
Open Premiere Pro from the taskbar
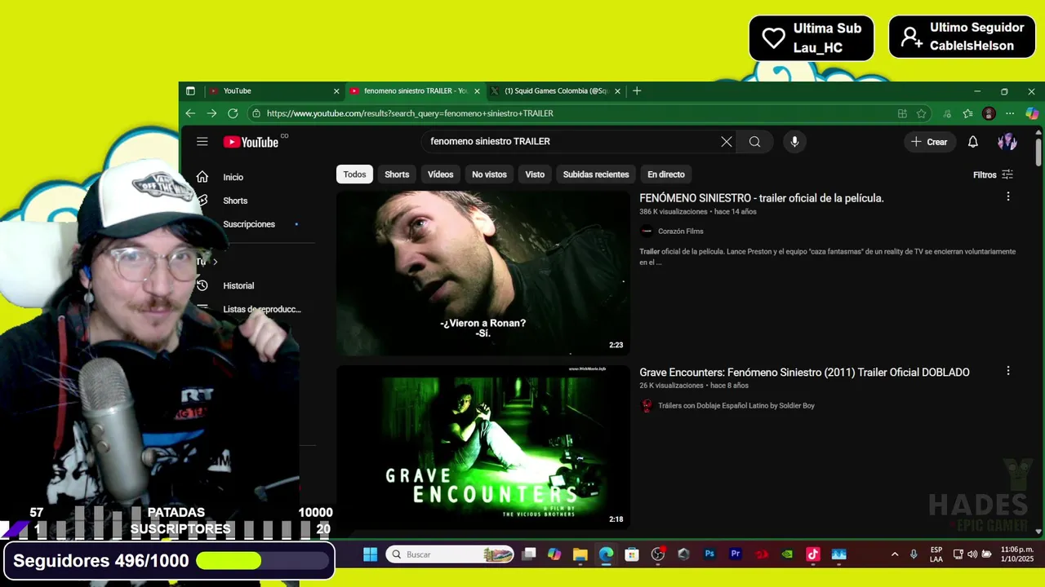pyautogui.click(x=736, y=554)
